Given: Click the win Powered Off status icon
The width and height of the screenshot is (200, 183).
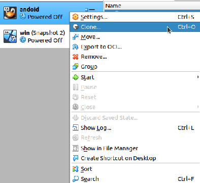Looking at the screenshot, I should 23,40.
